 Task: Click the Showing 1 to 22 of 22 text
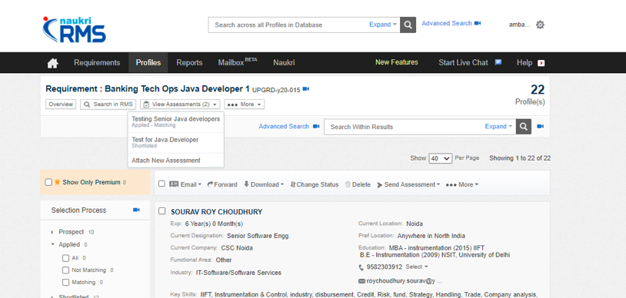pos(520,158)
